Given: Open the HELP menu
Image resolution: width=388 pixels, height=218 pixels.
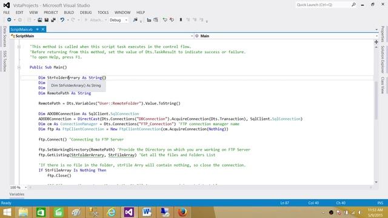Looking at the screenshot, I should [141, 12].
